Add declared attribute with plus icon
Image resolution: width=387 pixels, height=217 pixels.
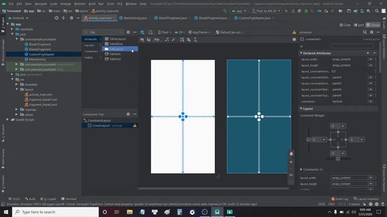click(368, 53)
